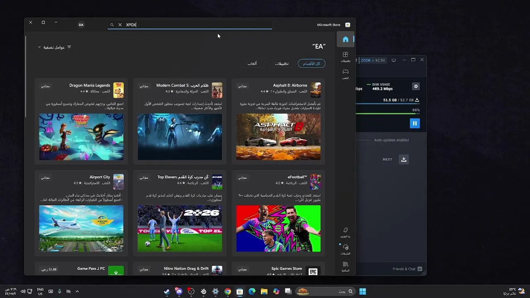530x298 pixels.
Task: Click the Dragon Mania Legends banner image
Action: click(x=81, y=137)
